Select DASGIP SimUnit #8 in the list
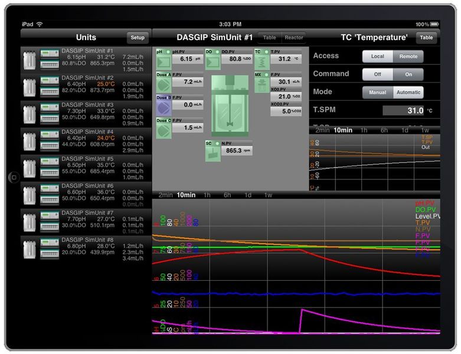Image resolution: width=461 pixels, height=354 pixels. (86, 249)
